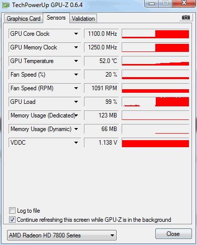The width and height of the screenshot is (197, 245).
Task: Click the GPU Load history graph
Action: (x=155, y=102)
